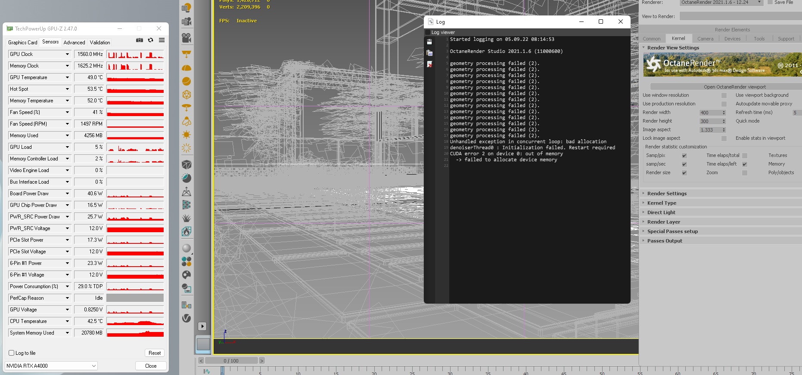The height and width of the screenshot is (375, 802).
Task: Open the NVIDIA RTX A4000 device selector
Action: 51,366
